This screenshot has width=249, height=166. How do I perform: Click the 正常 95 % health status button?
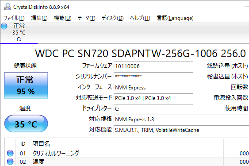tap(26, 85)
